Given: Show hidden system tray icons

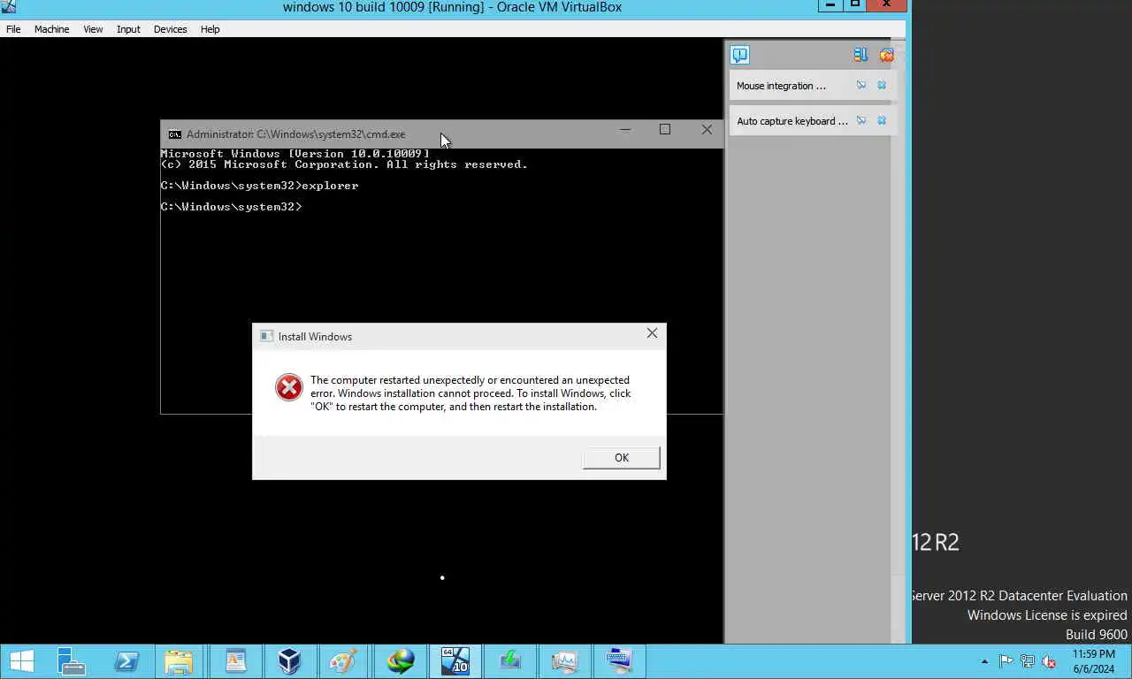Looking at the screenshot, I should pyautogui.click(x=984, y=661).
